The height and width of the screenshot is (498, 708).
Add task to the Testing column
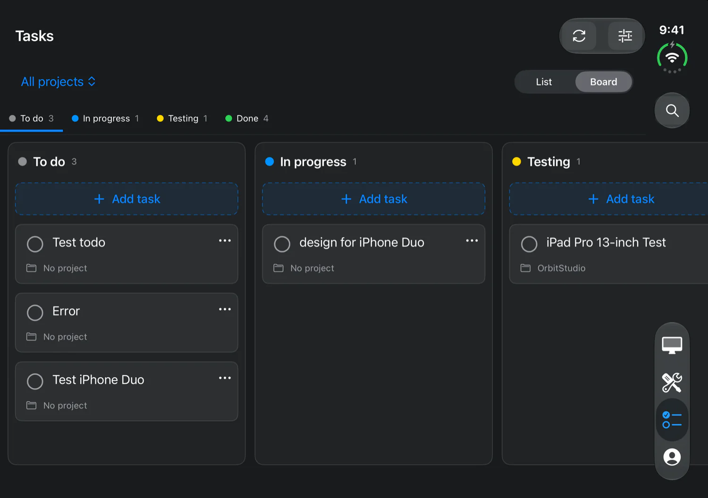coord(609,199)
